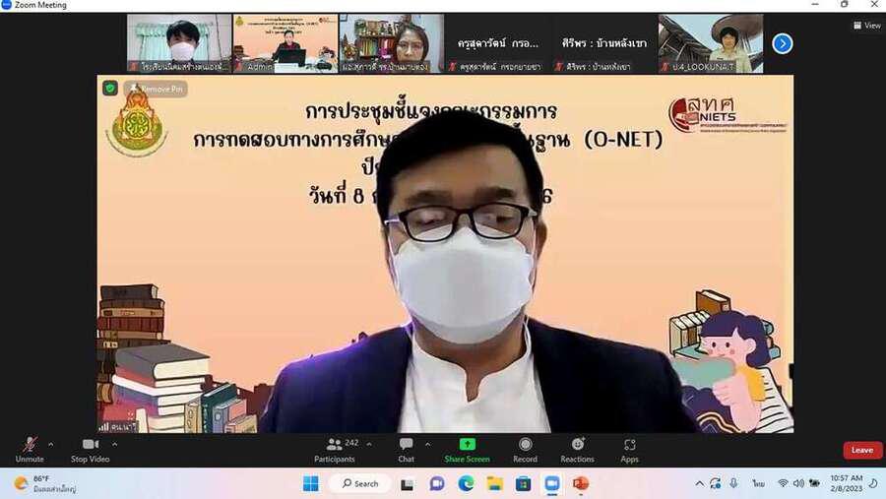
Task: Open the Reactions menu
Action: 577,446
